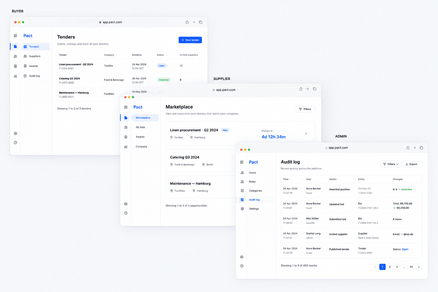The width and height of the screenshot is (438, 292).
Task: Open Linen procurement card chevron in Marketplace
Action: pos(306,133)
